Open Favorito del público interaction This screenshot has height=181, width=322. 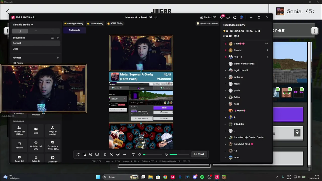19,131
